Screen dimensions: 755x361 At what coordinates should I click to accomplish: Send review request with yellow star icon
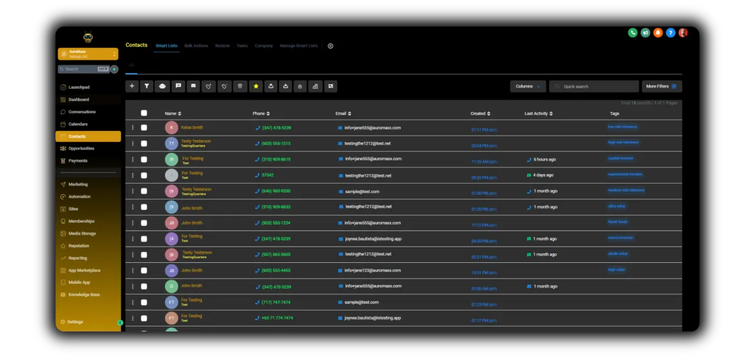point(255,86)
